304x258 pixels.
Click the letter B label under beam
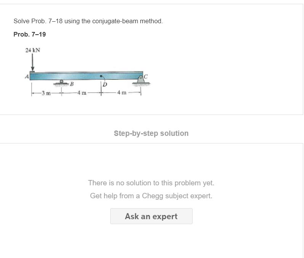72,84
